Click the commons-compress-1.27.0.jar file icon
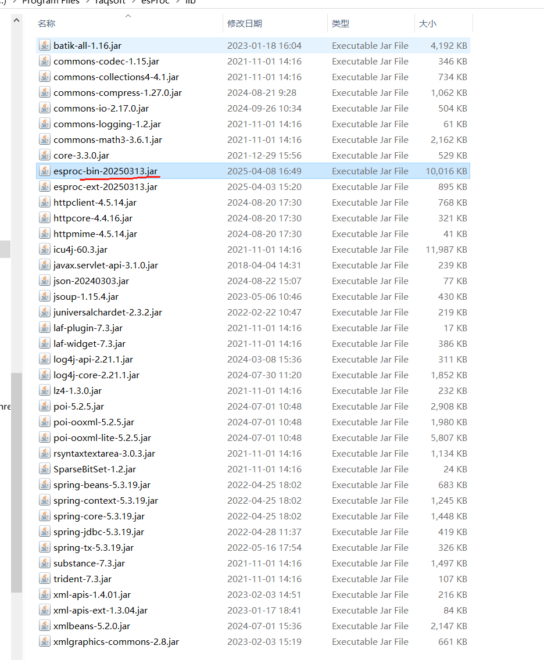Screen dimensions: 544x660 tap(45, 92)
